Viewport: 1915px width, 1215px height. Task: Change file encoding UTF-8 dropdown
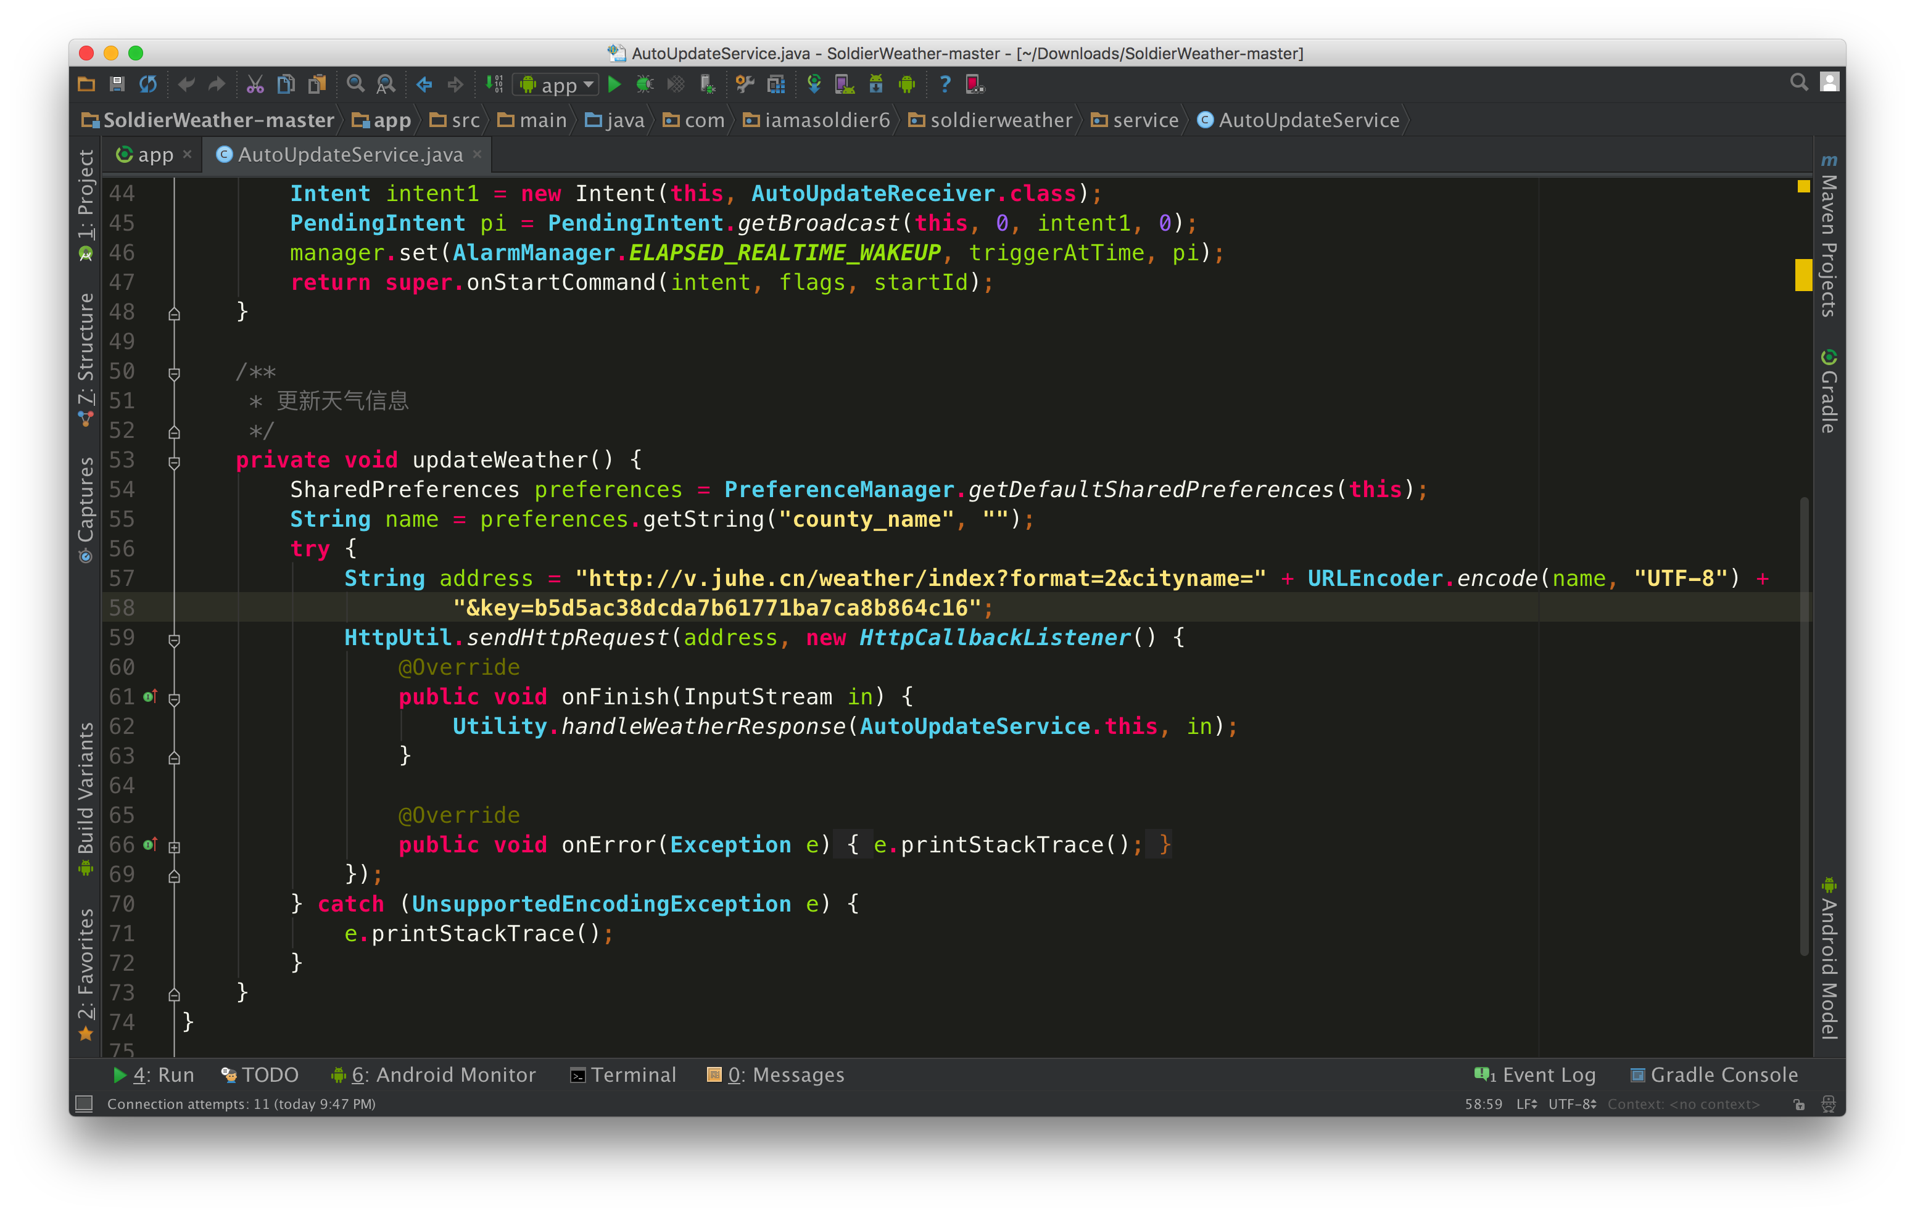1571,1104
